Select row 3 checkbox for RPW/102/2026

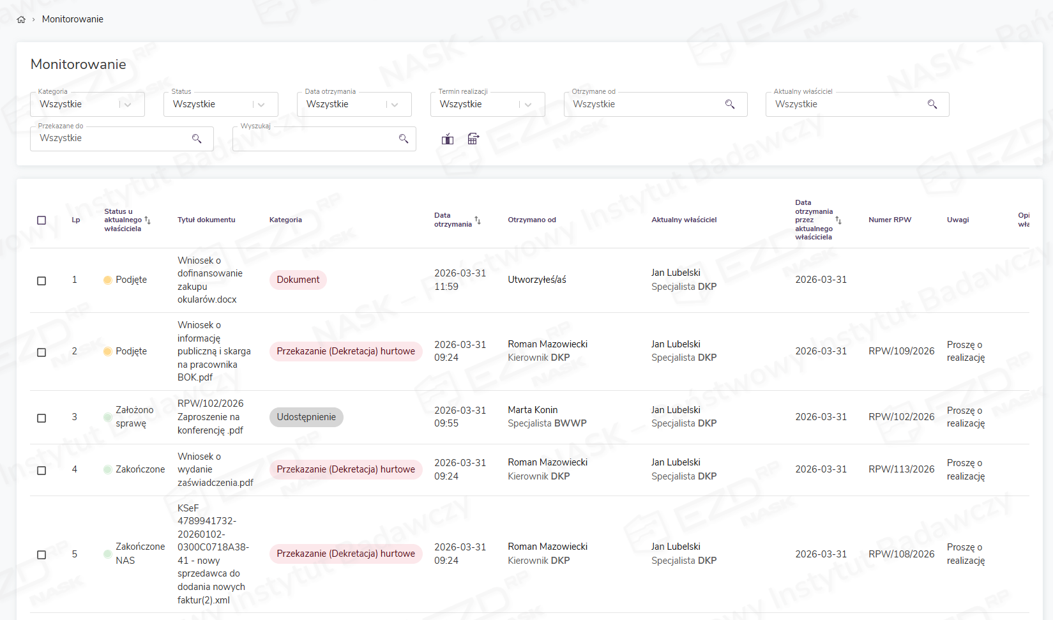[42, 418]
